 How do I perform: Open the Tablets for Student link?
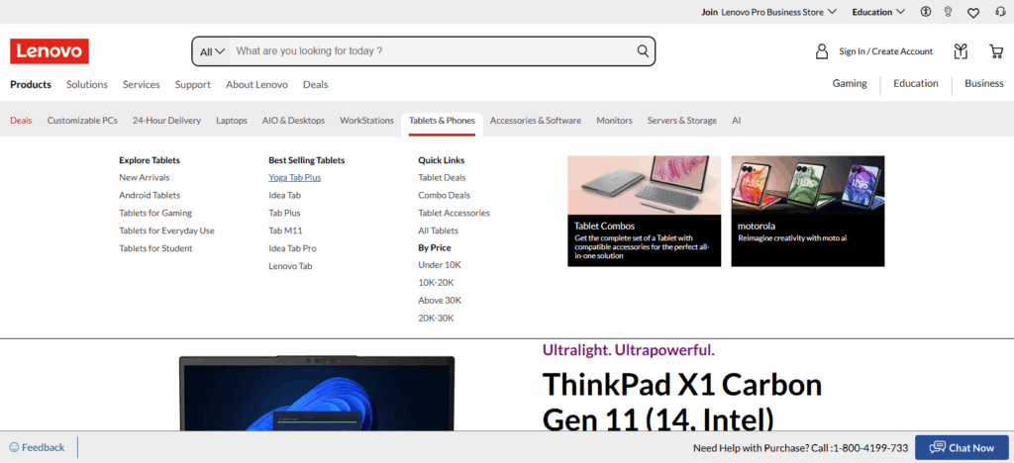155,248
